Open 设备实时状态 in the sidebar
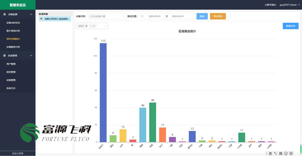The image size is (302, 156). pos(13,23)
